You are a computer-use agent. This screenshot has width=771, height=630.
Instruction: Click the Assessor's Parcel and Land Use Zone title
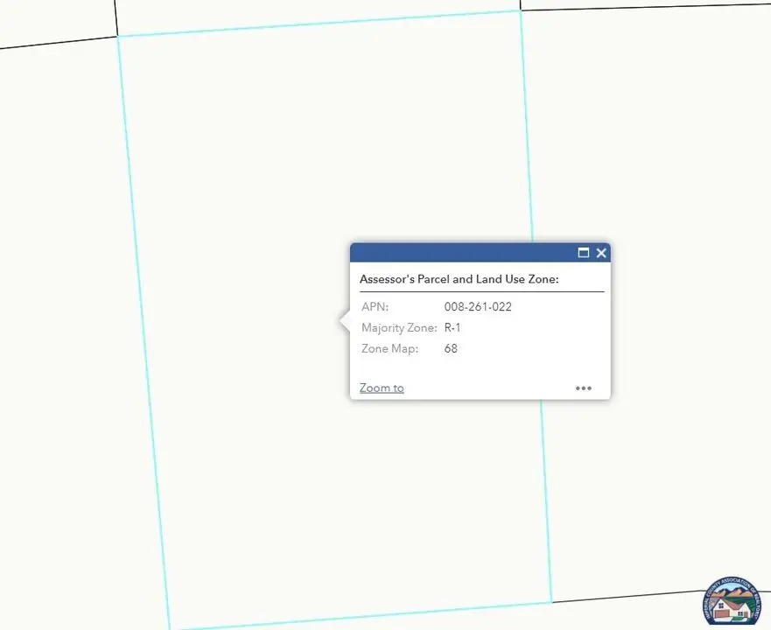point(459,279)
